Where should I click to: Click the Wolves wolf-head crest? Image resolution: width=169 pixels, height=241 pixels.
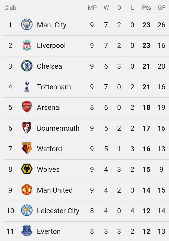(x=27, y=169)
